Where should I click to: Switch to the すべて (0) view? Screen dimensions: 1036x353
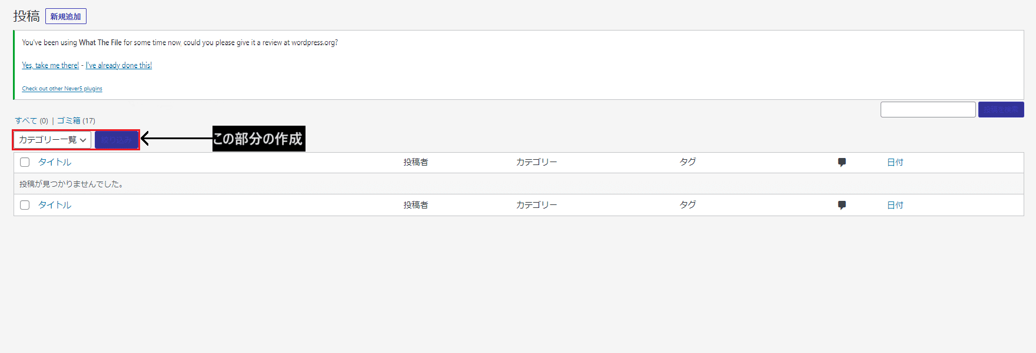31,121
